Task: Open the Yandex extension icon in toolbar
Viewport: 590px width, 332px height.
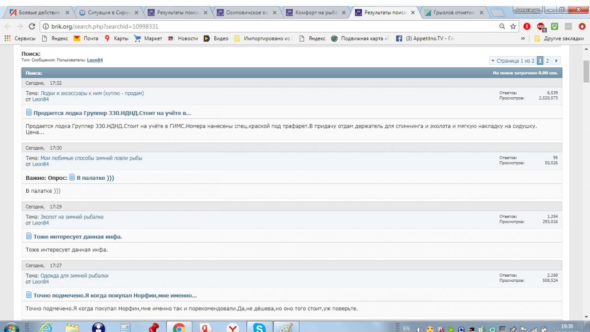Action: 527,27
